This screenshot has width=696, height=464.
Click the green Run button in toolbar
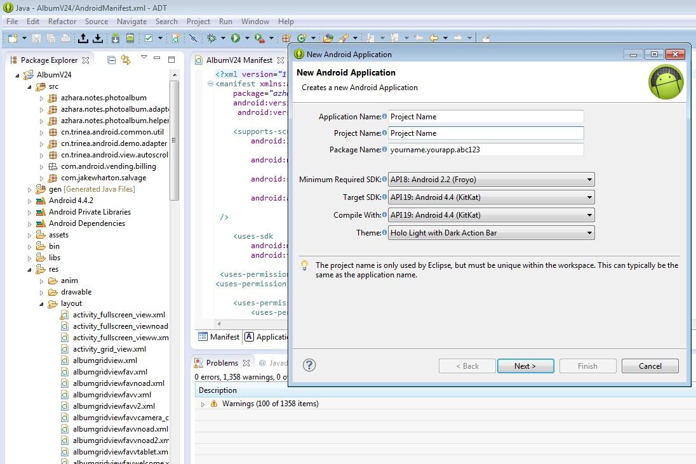click(x=236, y=38)
